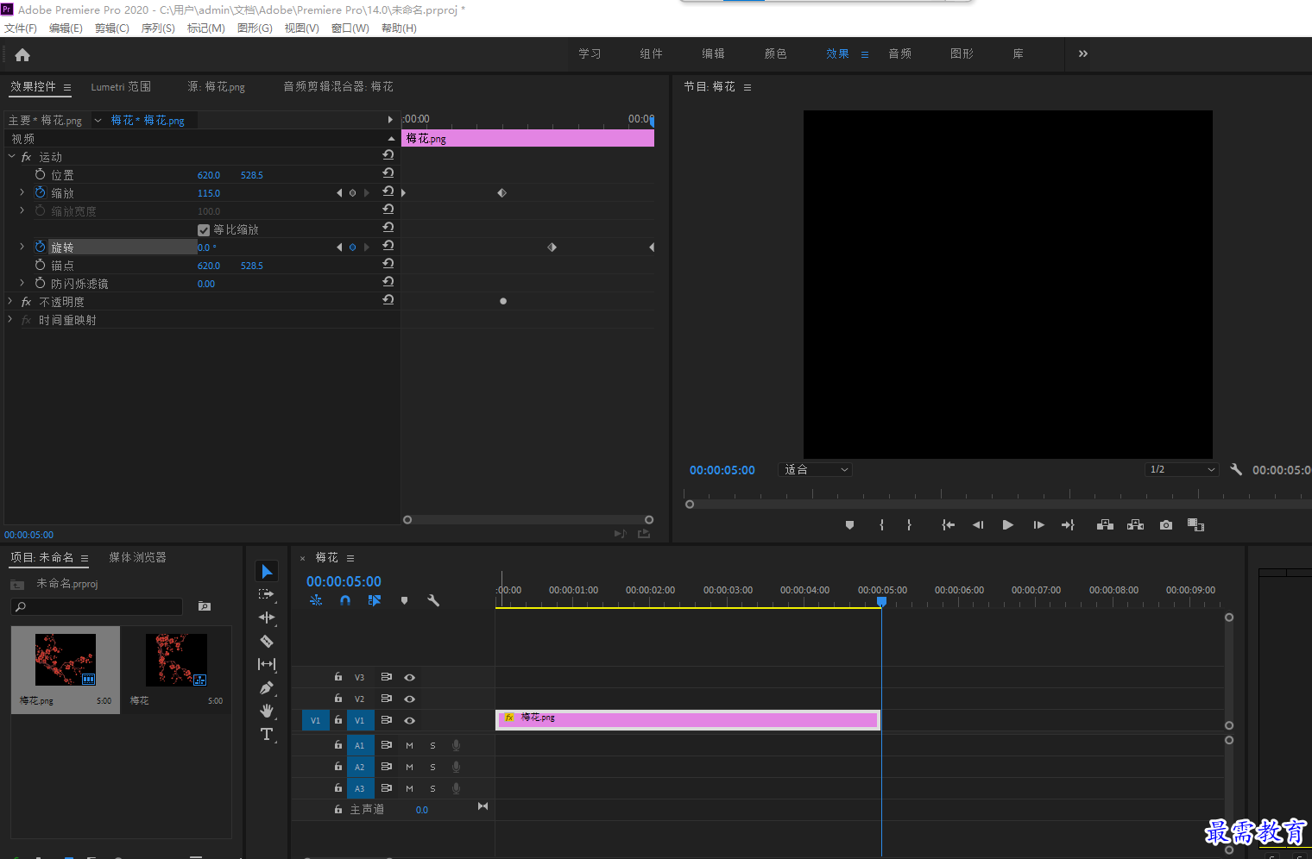The width and height of the screenshot is (1312, 859).
Task: Open 窗口(W) menu
Action: pos(350,28)
